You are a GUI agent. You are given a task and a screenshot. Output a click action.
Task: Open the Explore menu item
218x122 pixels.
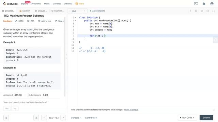[x=24, y=4]
